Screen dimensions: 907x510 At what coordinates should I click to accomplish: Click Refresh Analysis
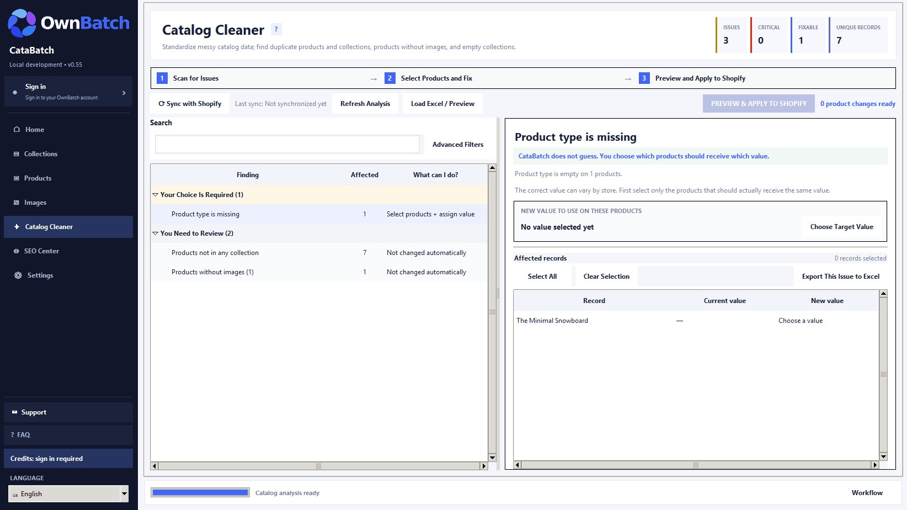(x=365, y=104)
